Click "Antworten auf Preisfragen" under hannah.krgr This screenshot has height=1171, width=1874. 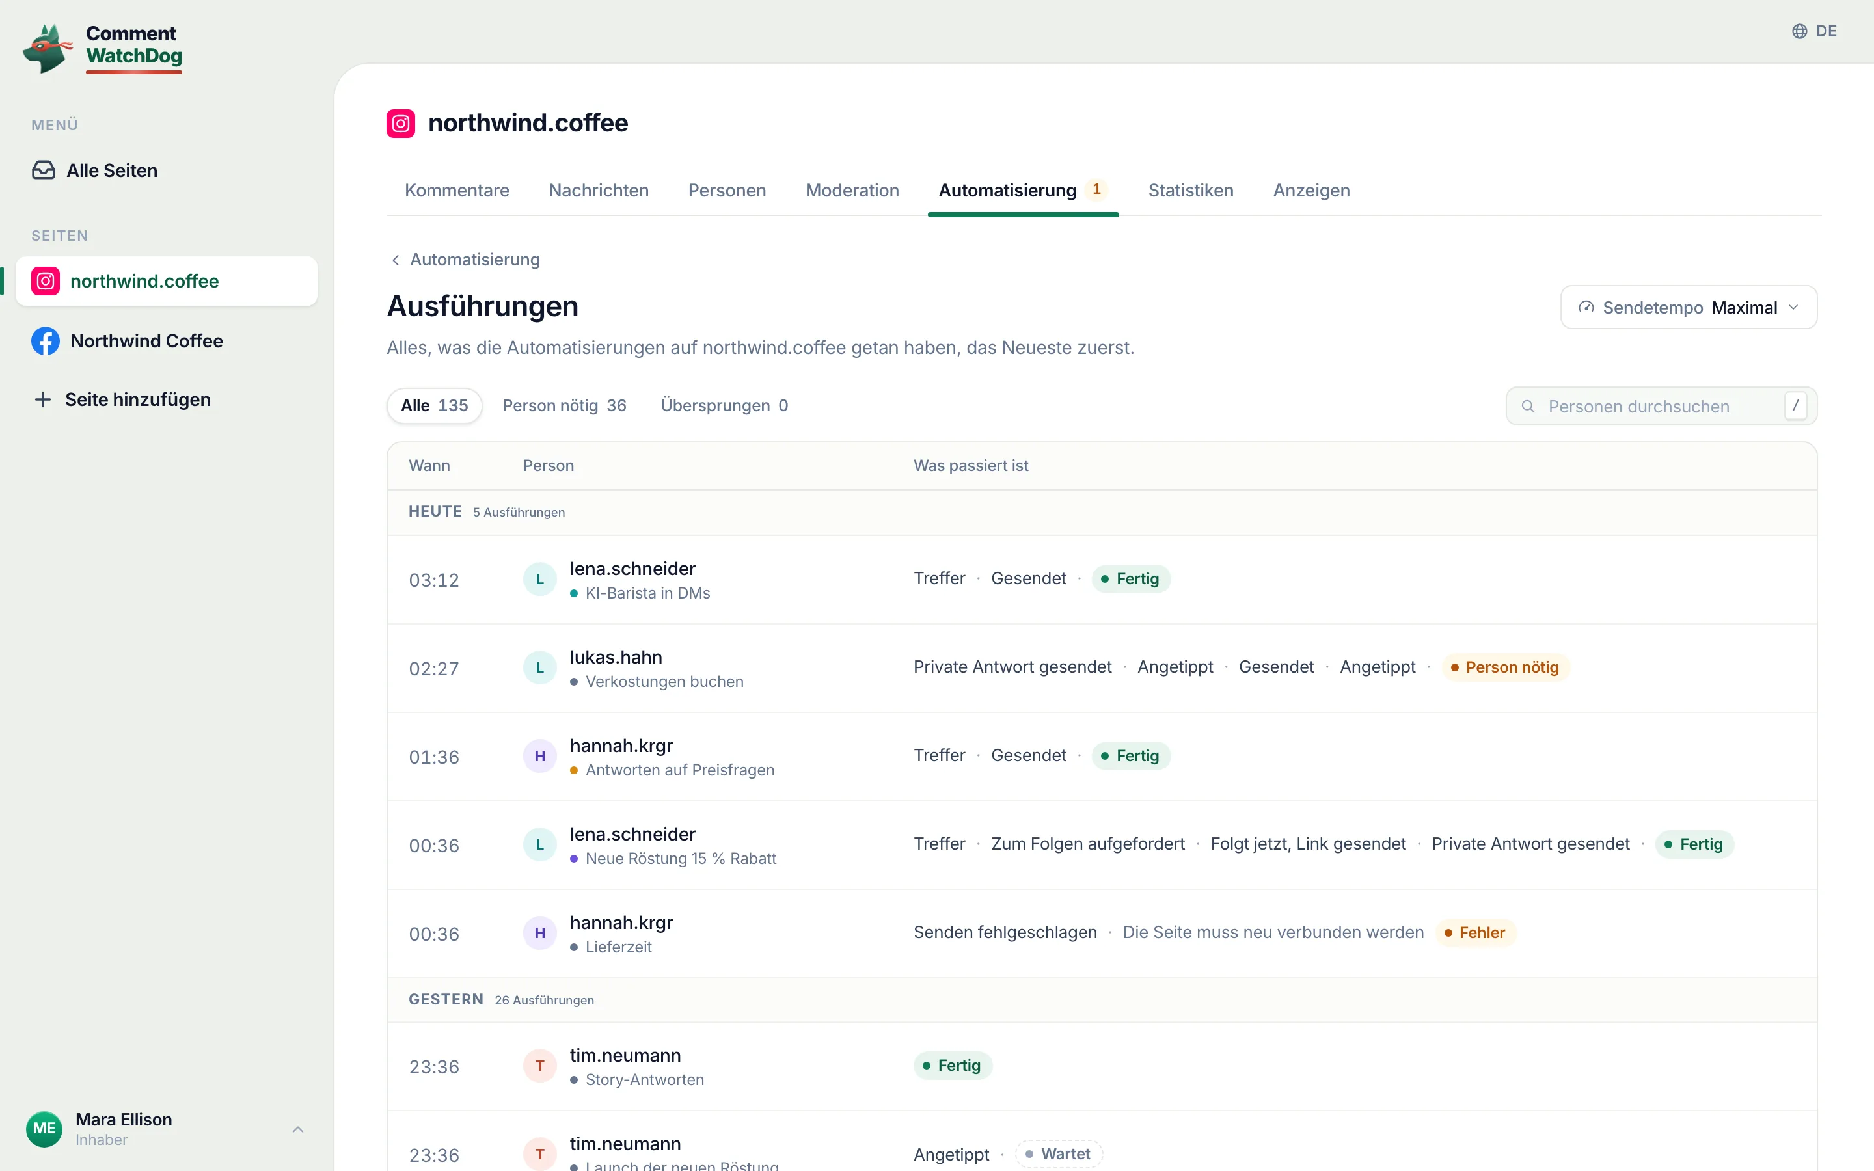[680, 770]
